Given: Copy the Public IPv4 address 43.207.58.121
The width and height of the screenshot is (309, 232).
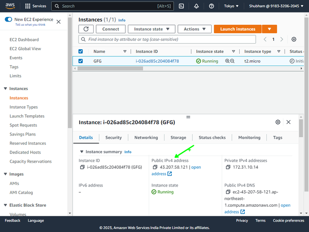Looking at the screenshot, I should pyautogui.click(x=155, y=167).
